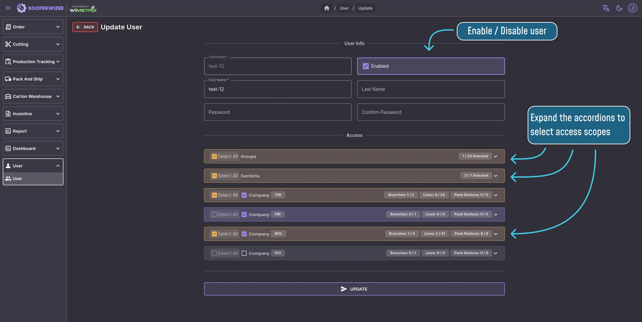Click the home icon in breadcrumb
642x322 pixels.
point(327,8)
